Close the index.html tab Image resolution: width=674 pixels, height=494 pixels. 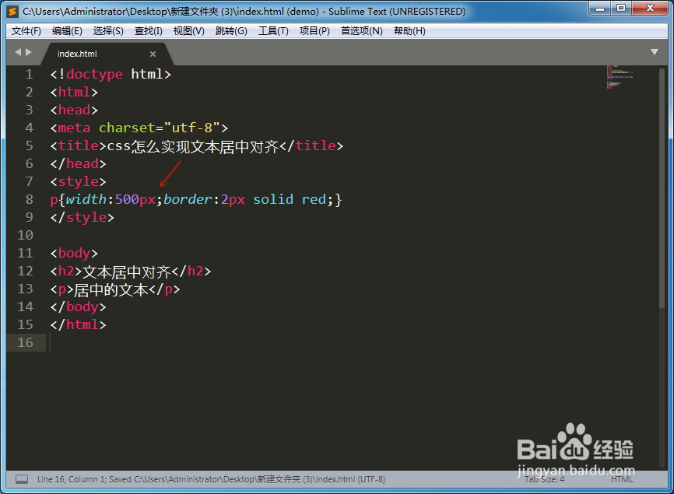[153, 54]
